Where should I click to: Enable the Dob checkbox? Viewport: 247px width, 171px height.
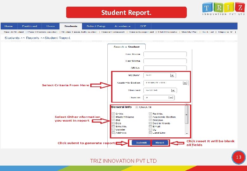pos(113,123)
